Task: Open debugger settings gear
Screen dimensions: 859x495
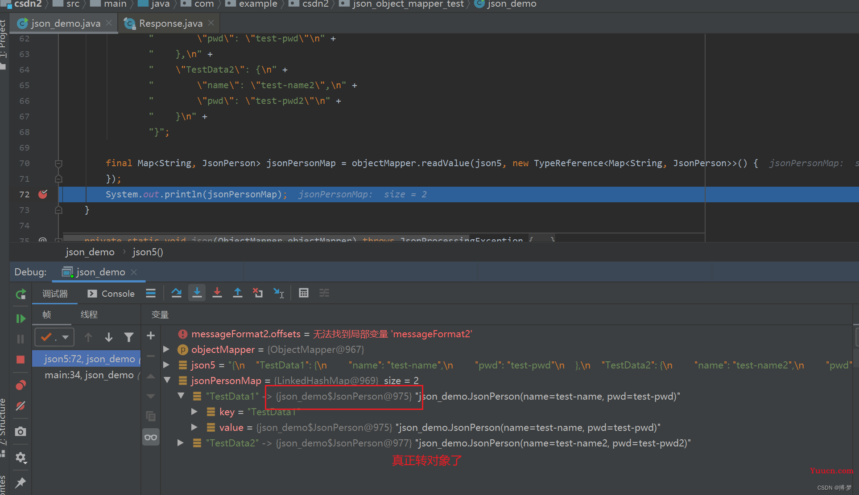Action: pos(21,458)
